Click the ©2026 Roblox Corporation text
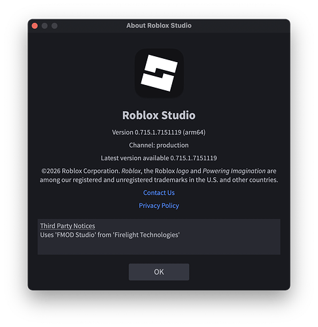Screen dimensions: 318x327 click(80, 171)
